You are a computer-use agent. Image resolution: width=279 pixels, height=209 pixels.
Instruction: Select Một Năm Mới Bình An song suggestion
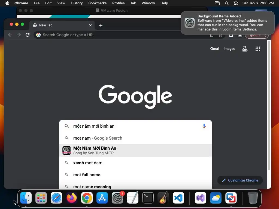[135, 150]
